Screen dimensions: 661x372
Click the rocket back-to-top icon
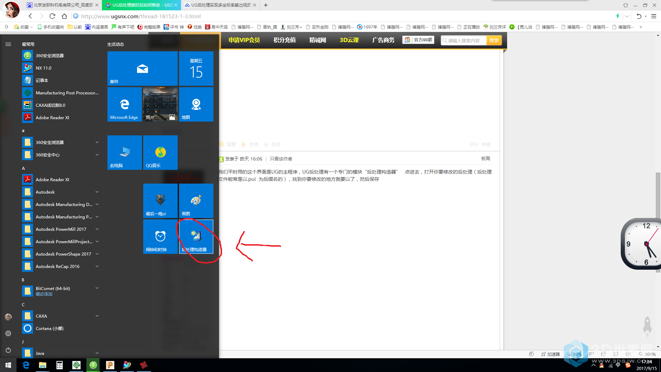point(647,326)
